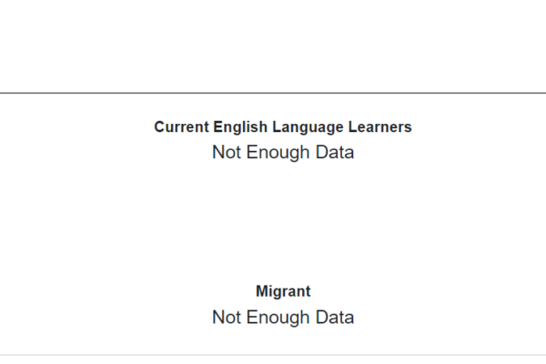This screenshot has height=364, width=546.
Task: Click the word English in the heading
Action: pos(240,127)
